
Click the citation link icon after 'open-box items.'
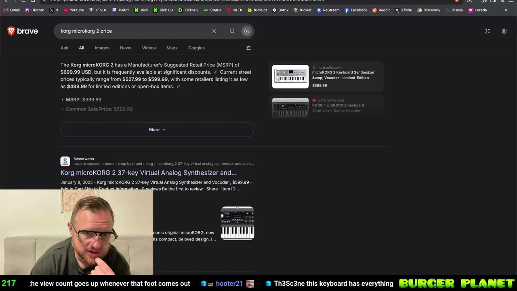pos(179,86)
